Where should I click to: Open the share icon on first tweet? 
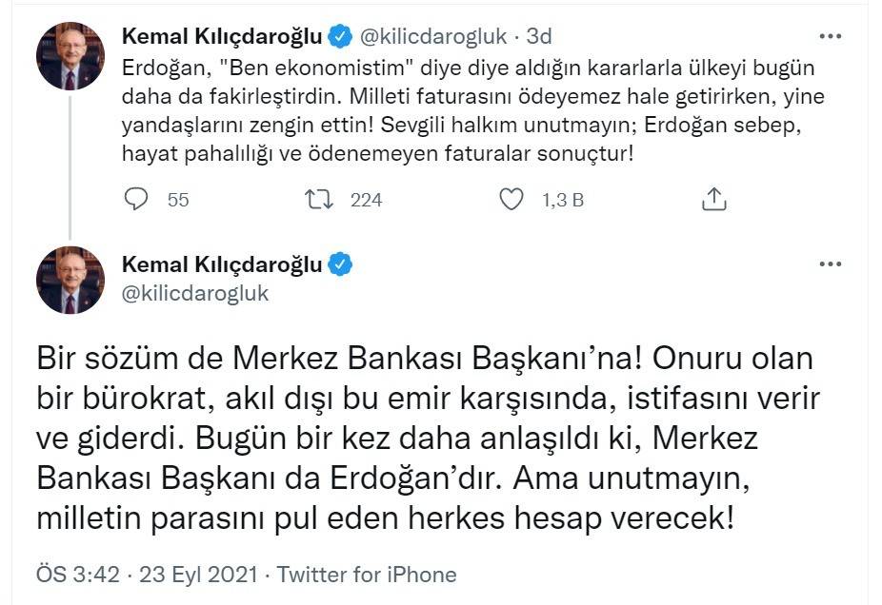pyautogui.click(x=714, y=199)
